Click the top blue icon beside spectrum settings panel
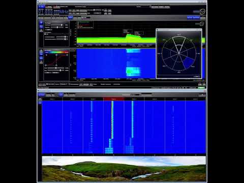The image size is (244, 183). tap(41, 22)
